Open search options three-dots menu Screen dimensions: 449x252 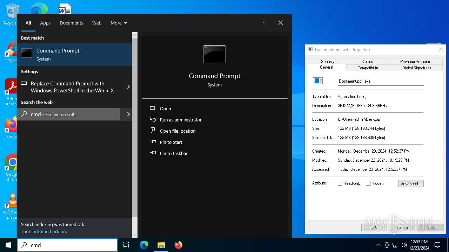tap(266, 23)
